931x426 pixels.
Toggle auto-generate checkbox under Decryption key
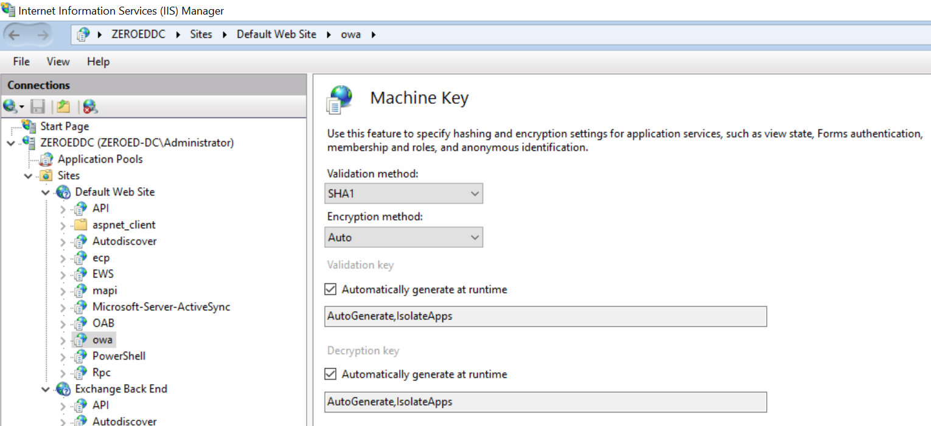coord(330,374)
